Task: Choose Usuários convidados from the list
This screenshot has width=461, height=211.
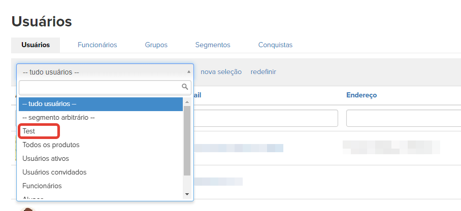Action: pos(54,172)
